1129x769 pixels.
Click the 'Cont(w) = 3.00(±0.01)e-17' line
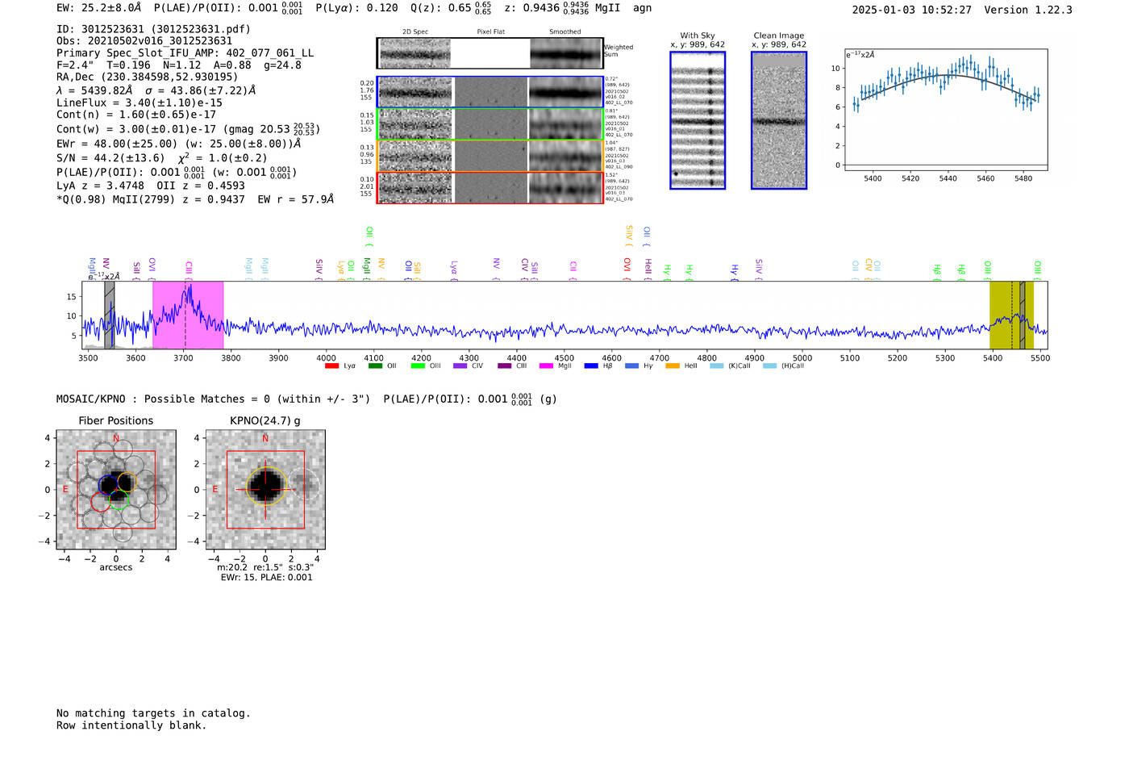click(188, 129)
